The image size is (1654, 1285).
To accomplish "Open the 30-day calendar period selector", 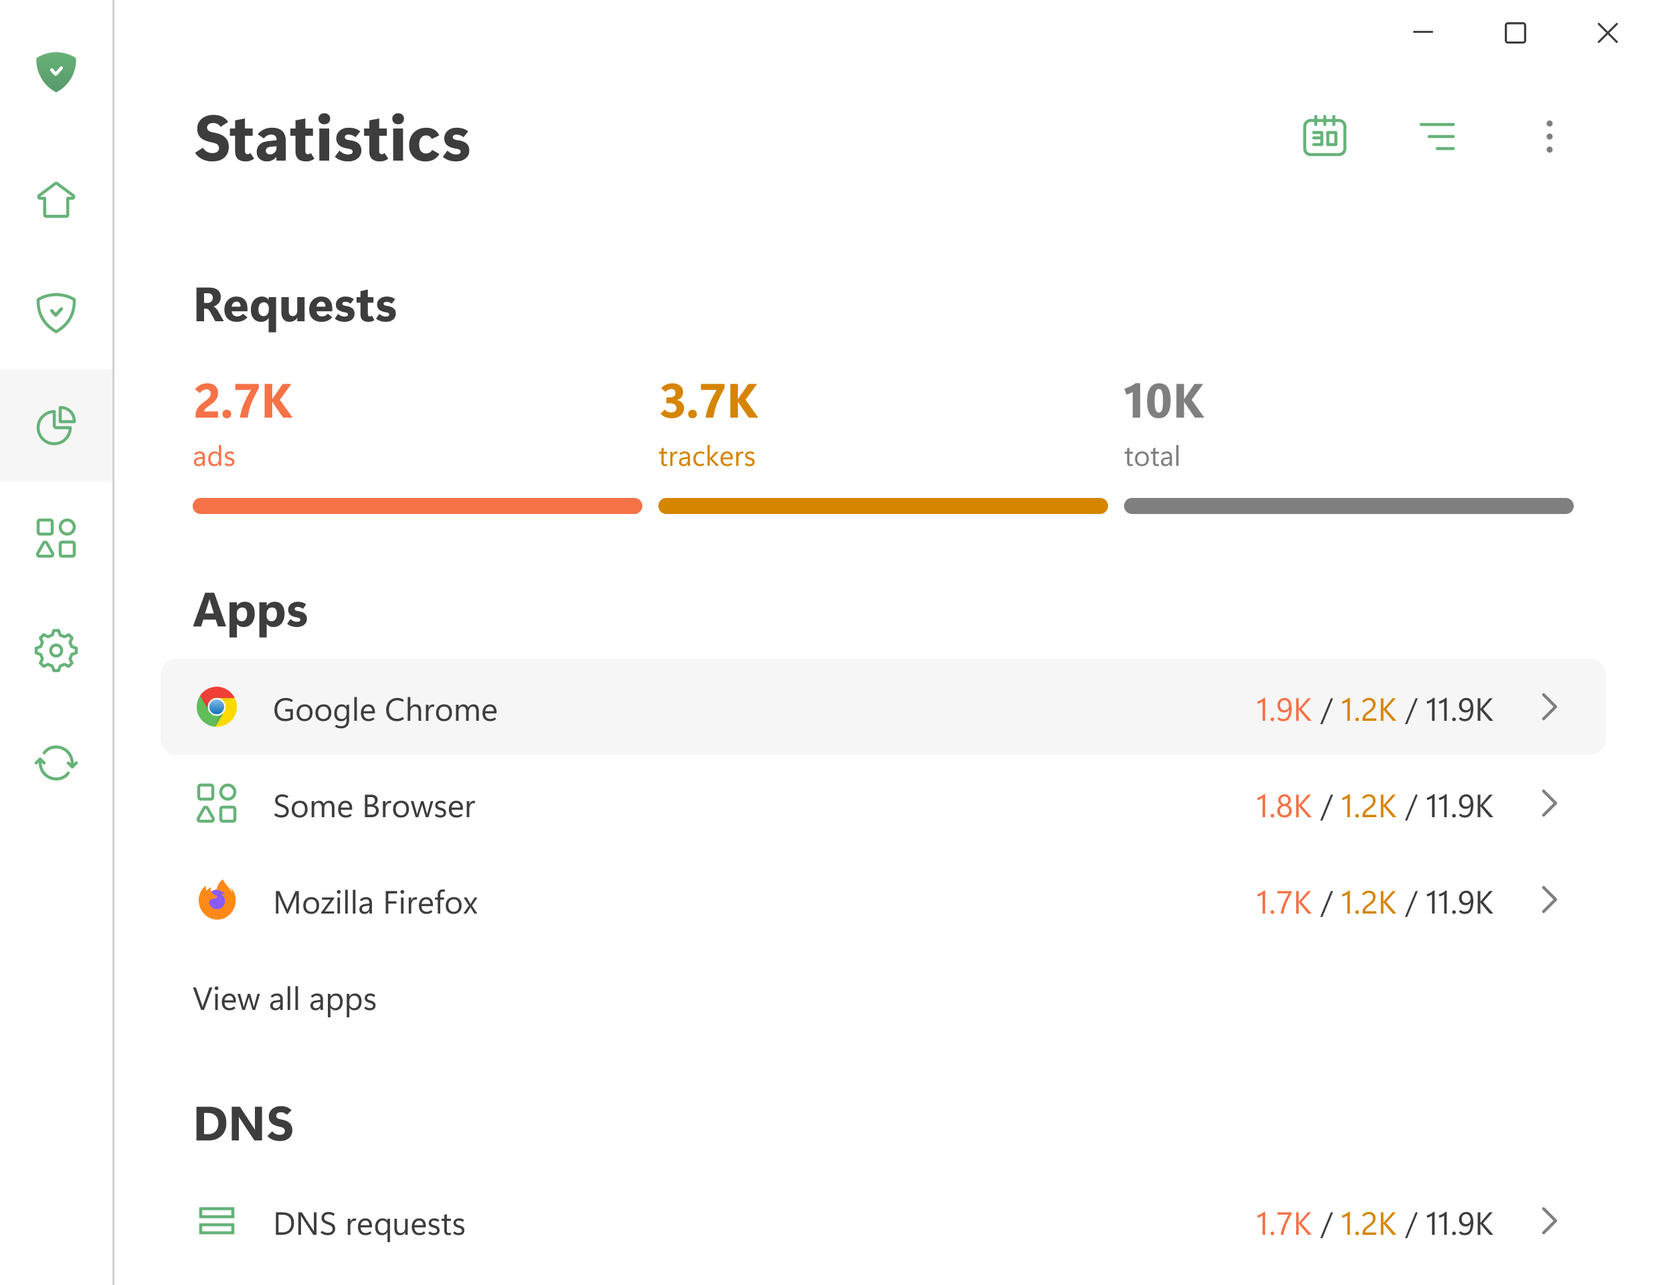I will click(x=1324, y=137).
